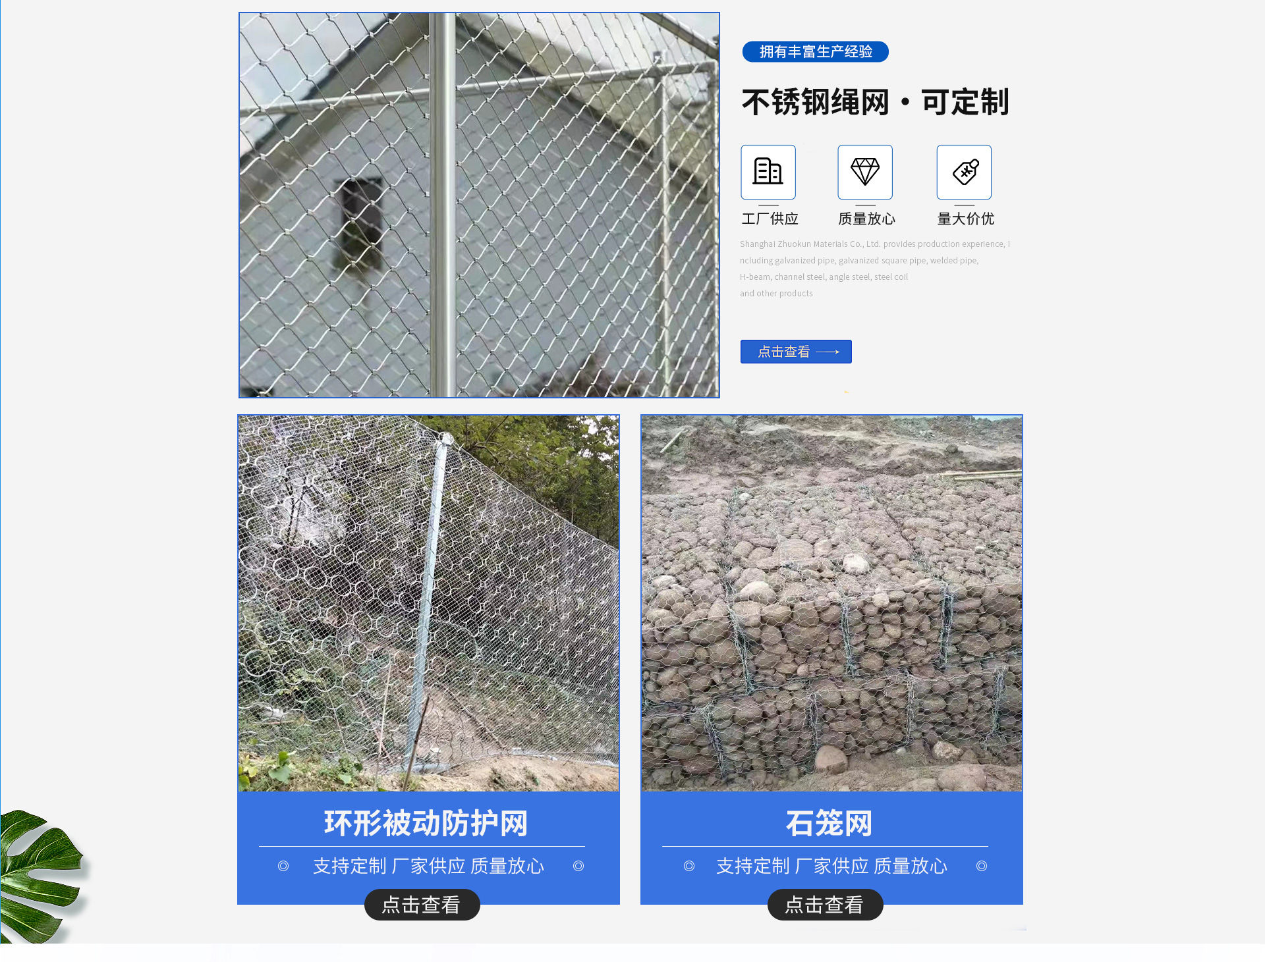Select the 拥有丰富生产经验 blue badge
Viewport: 1265px width, 962px height.
click(816, 51)
